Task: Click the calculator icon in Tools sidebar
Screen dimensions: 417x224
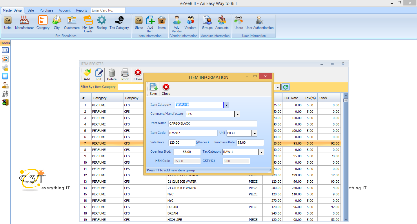Action: 5,76
